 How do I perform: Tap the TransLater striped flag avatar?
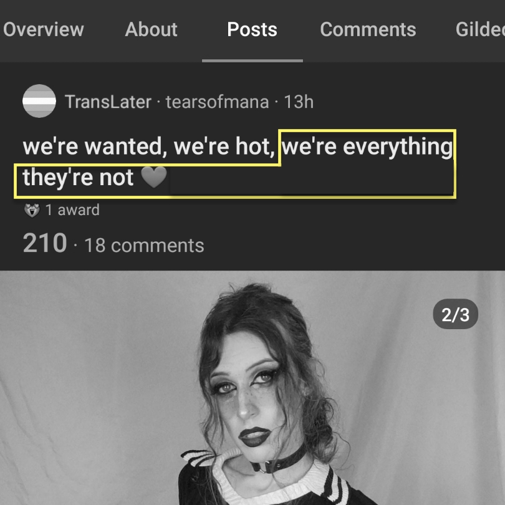(39, 101)
